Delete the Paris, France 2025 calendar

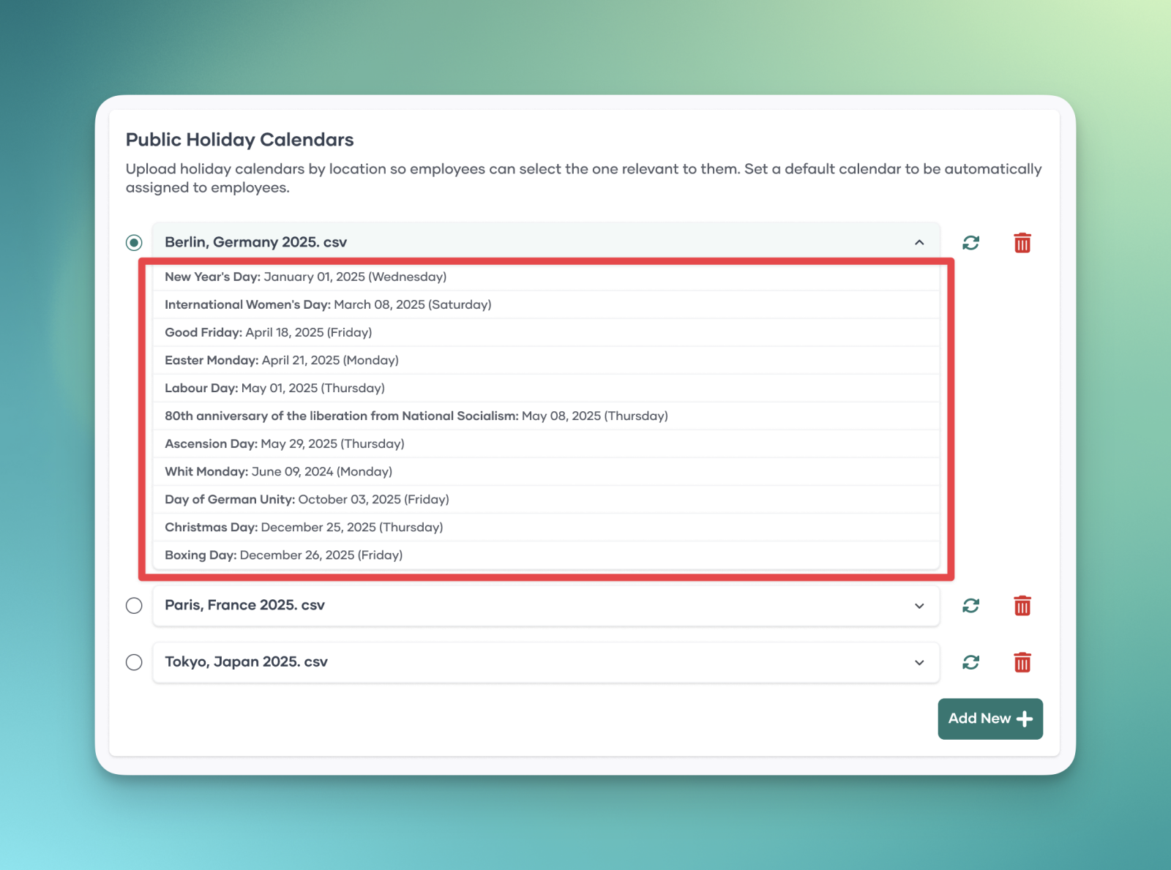click(x=1022, y=606)
